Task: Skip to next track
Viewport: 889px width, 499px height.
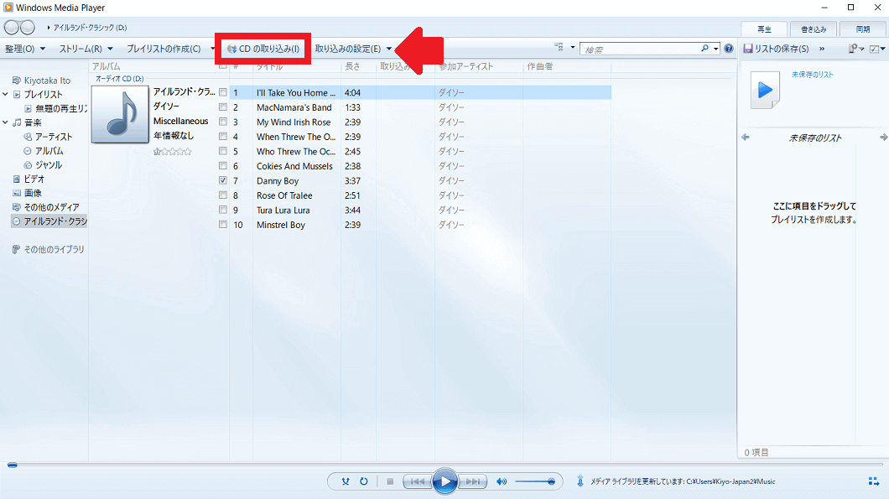Action: click(x=473, y=481)
